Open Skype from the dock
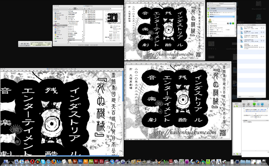The height and width of the screenshot is (166, 269). tap(43, 161)
